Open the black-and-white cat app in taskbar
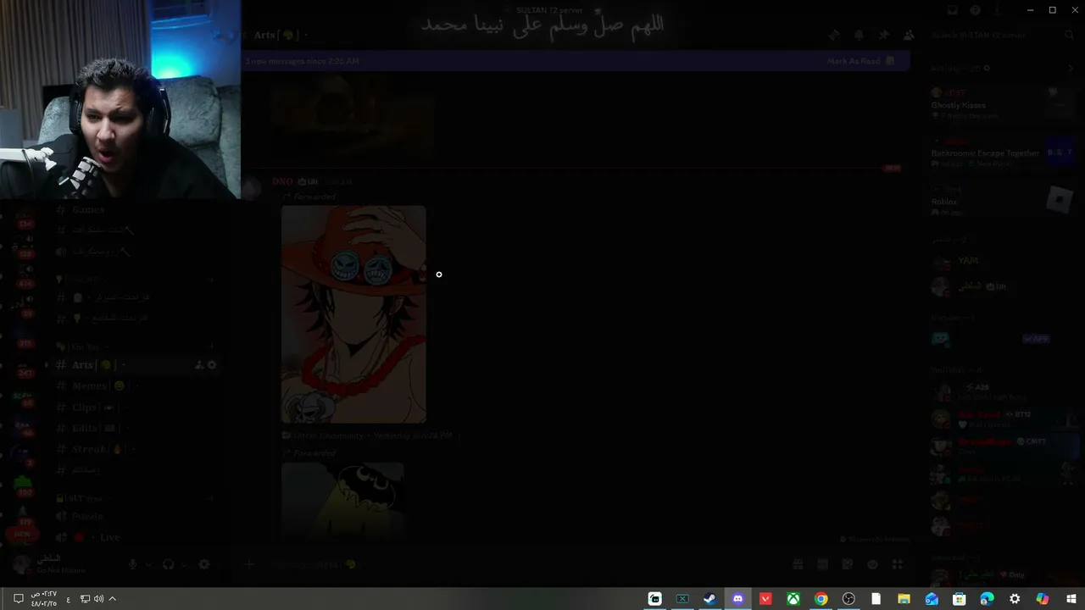This screenshot has width=1085, height=610. pyautogui.click(x=654, y=599)
